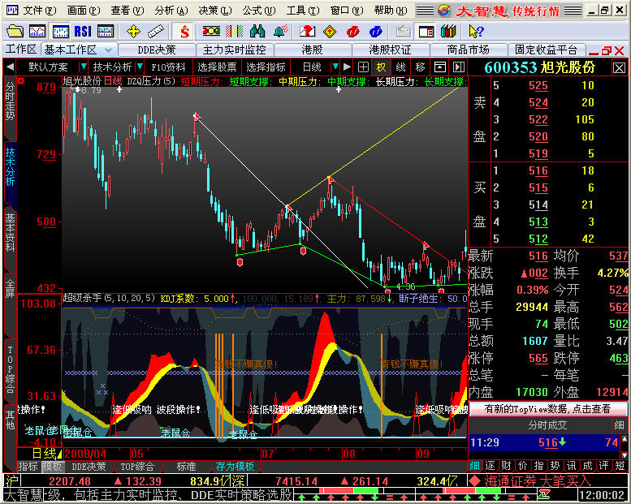This screenshot has height=504, width=631.
Task: Open the 工具 menu
Action: (x=303, y=10)
